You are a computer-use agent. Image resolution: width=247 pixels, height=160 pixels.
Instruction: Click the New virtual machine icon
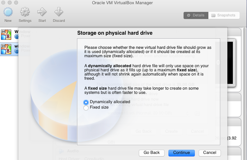pyautogui.click(x=8, y=13)
